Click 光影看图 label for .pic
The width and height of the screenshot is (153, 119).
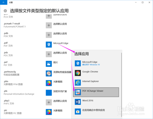[x=58, y=111]
